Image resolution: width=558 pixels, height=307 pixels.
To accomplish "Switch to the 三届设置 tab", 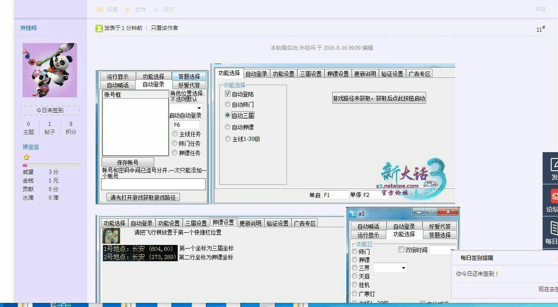I will pos(311,74).
